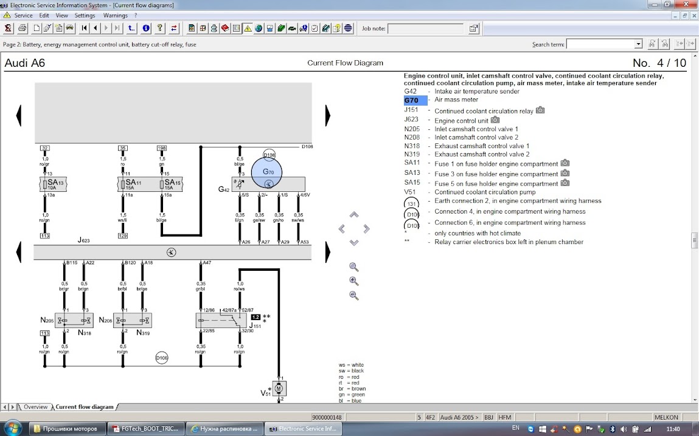The image size is (699, 436).
Task: Click the Print toolbar icon
Action: pyautogui.click(x=22, y=28)
